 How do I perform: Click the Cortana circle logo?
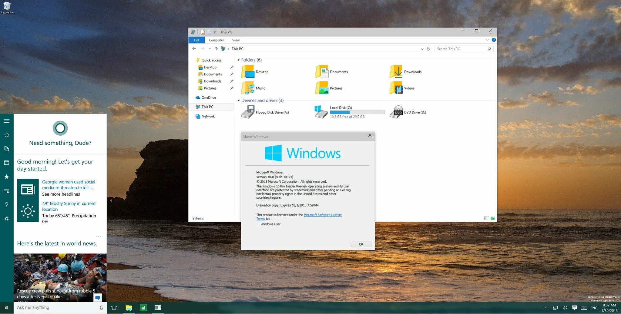tap(60, 128)
